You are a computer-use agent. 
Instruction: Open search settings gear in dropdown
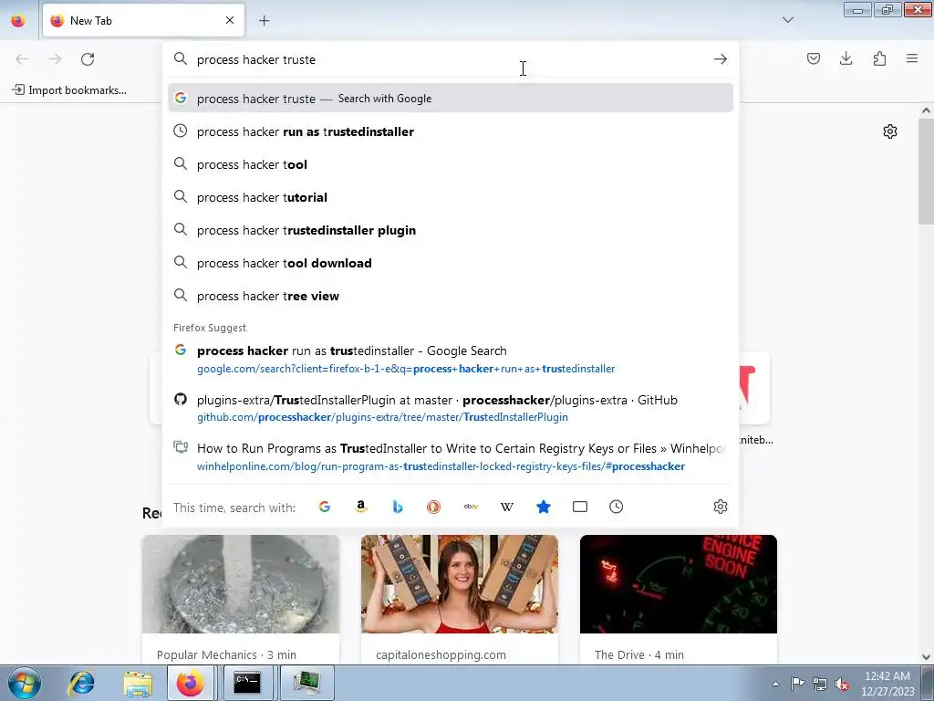point(721,507)
